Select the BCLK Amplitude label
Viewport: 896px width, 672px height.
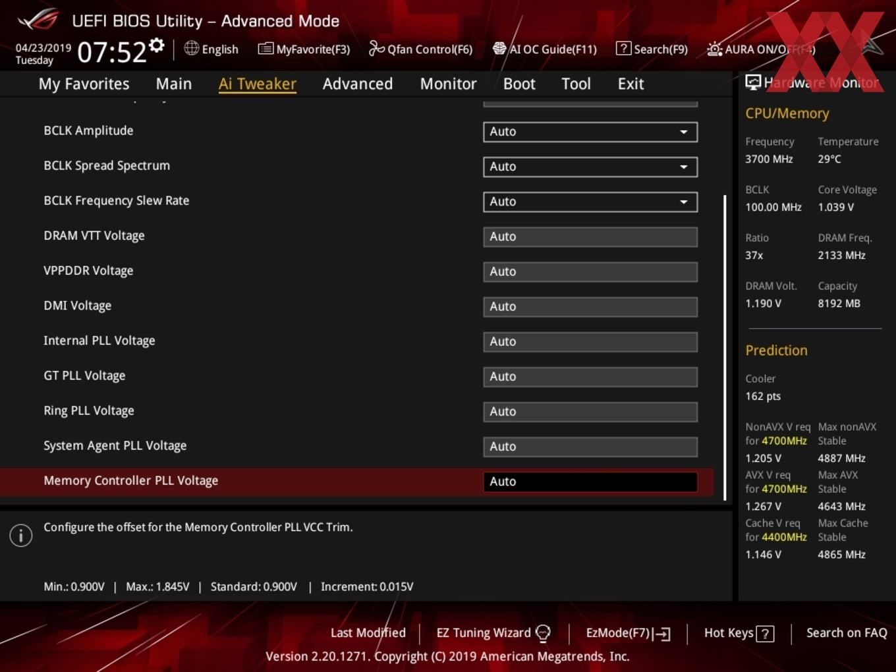[x=88, y=130]
